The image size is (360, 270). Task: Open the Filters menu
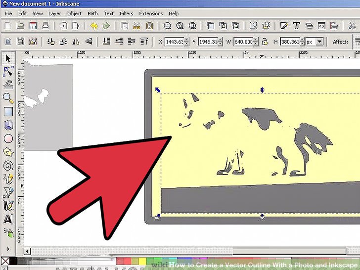coord(127,13)
